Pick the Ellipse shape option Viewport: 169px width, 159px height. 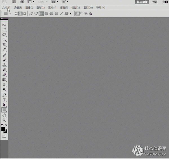coord(51,14)
